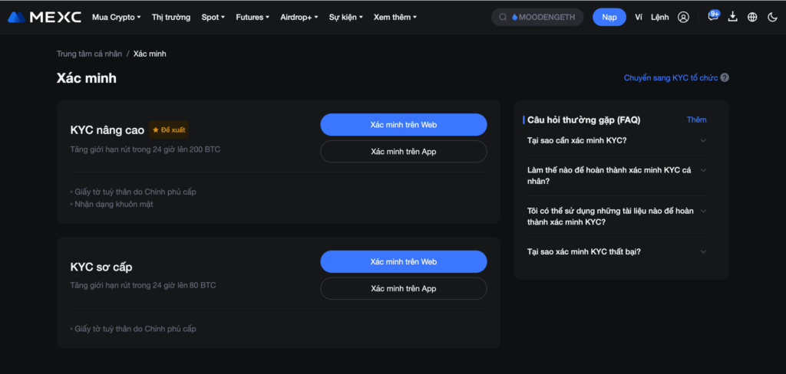Image resolution: width=786 pixels, height=374 pixels.
Task: Click the download app icon
Action: [732, 17]
